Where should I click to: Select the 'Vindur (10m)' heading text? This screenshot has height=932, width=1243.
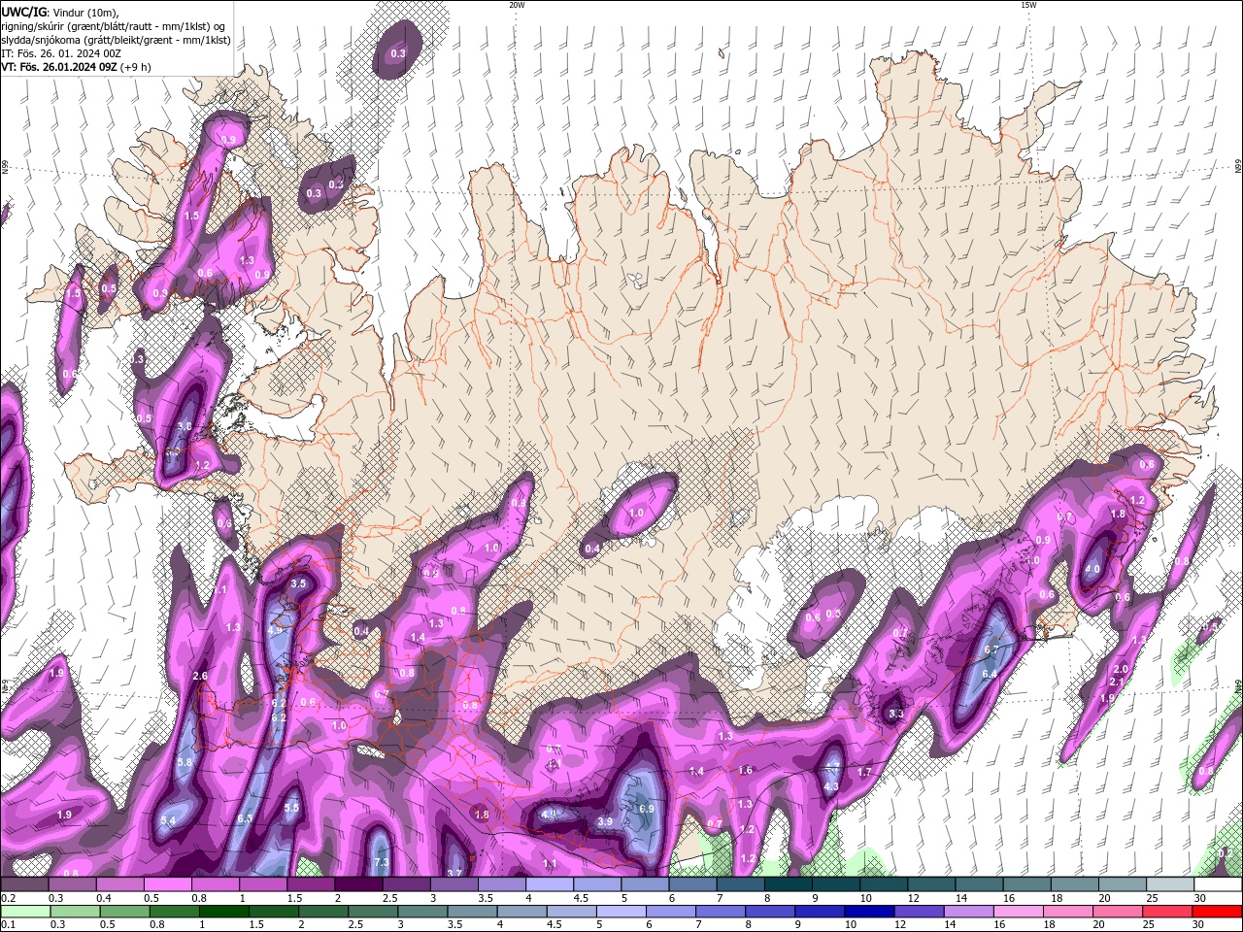(84, 12)
